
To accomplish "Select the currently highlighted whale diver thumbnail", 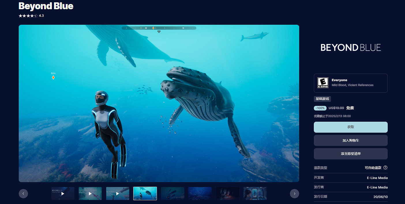I will pyautogui.click(x=145, y=194).
